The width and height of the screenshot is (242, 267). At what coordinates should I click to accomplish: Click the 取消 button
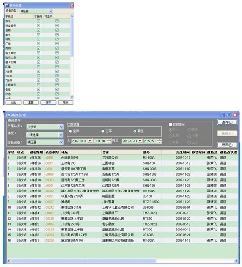66,102
